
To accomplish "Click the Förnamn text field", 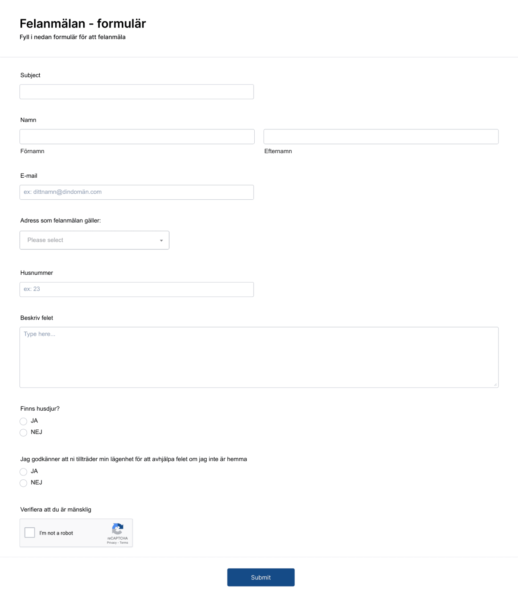I will coord(136,136).
